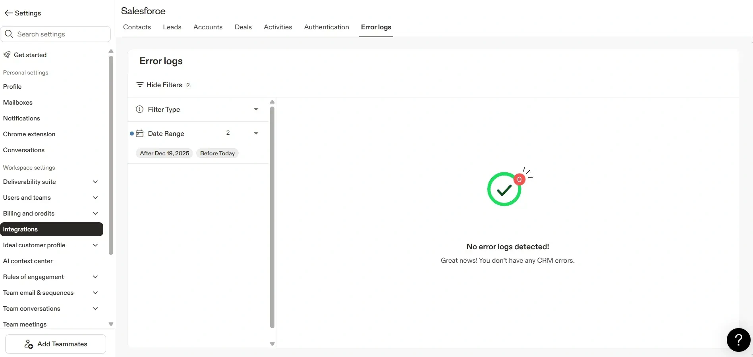Collapse the Date Range filter arrow
The image size is (753, 357).
(x=256, y=134)
